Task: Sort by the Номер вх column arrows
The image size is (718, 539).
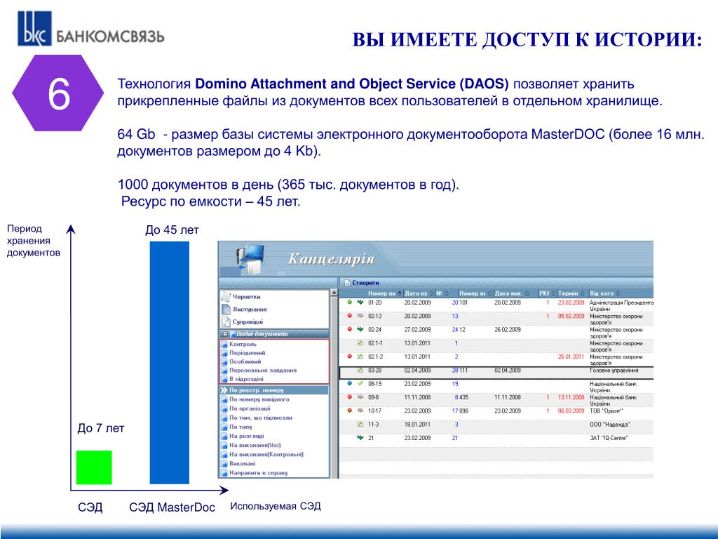Action: click(x=400, y=293)
